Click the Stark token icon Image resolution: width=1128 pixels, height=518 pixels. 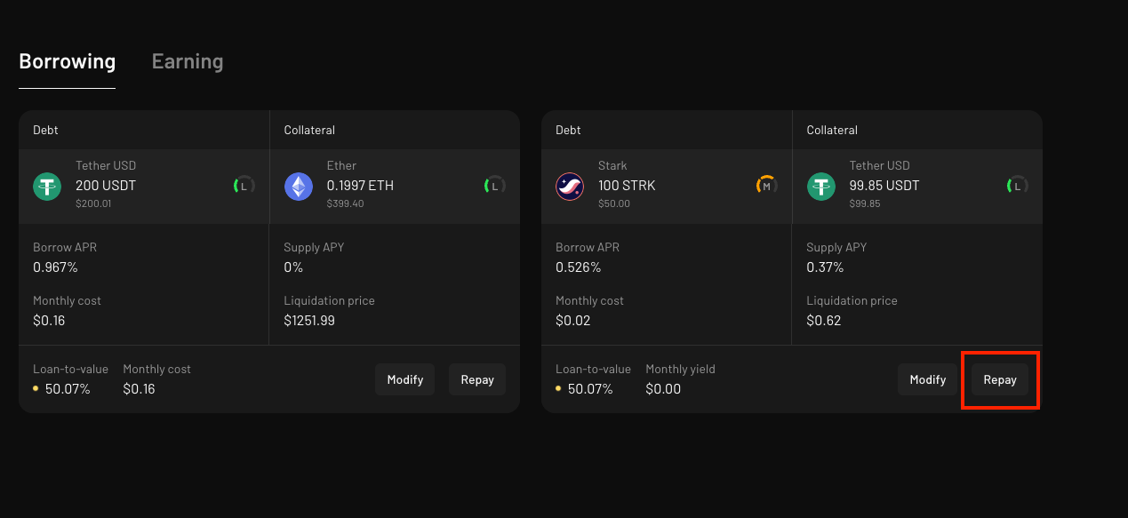[570, 187]
